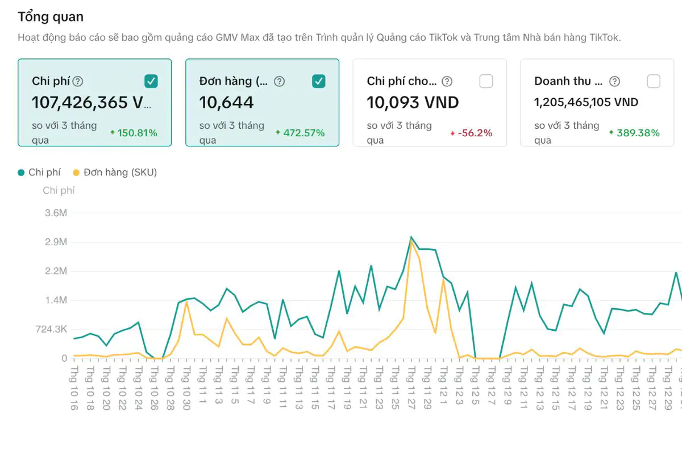
Task: Disable the Đơn hàng metric checkbox
Action: click(x=319, y=81)
